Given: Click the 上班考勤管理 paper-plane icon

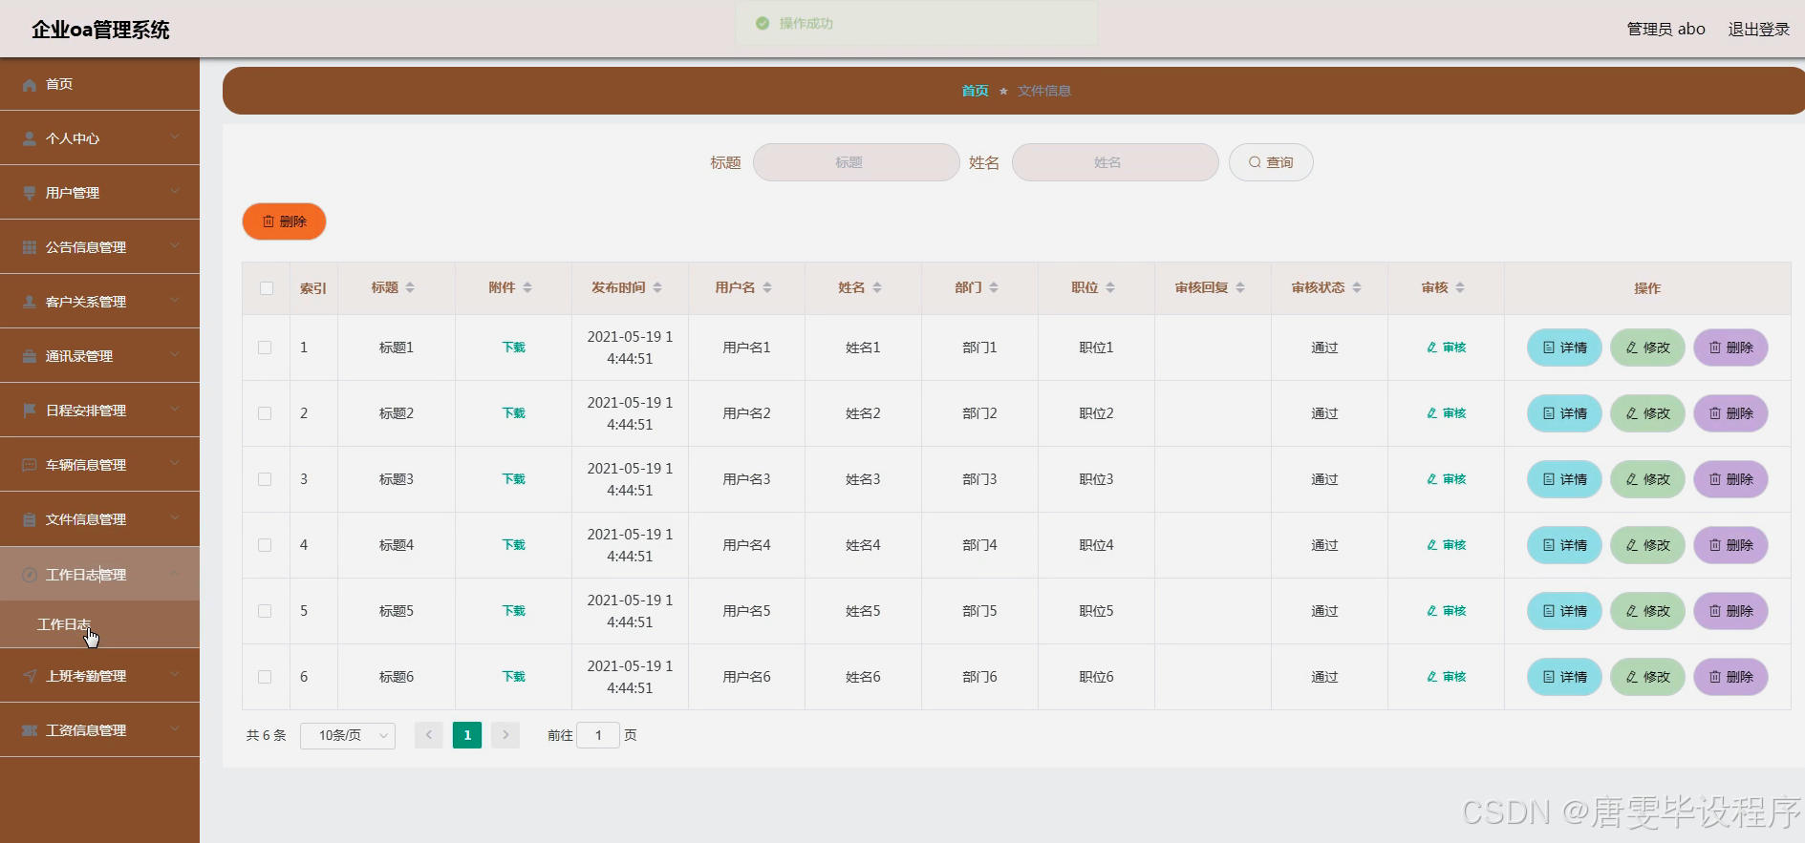Looking at the screenshot, I should (x=30, y=676).
